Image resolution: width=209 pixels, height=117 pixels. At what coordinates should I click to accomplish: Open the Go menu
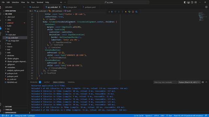[x=28, y=2]
